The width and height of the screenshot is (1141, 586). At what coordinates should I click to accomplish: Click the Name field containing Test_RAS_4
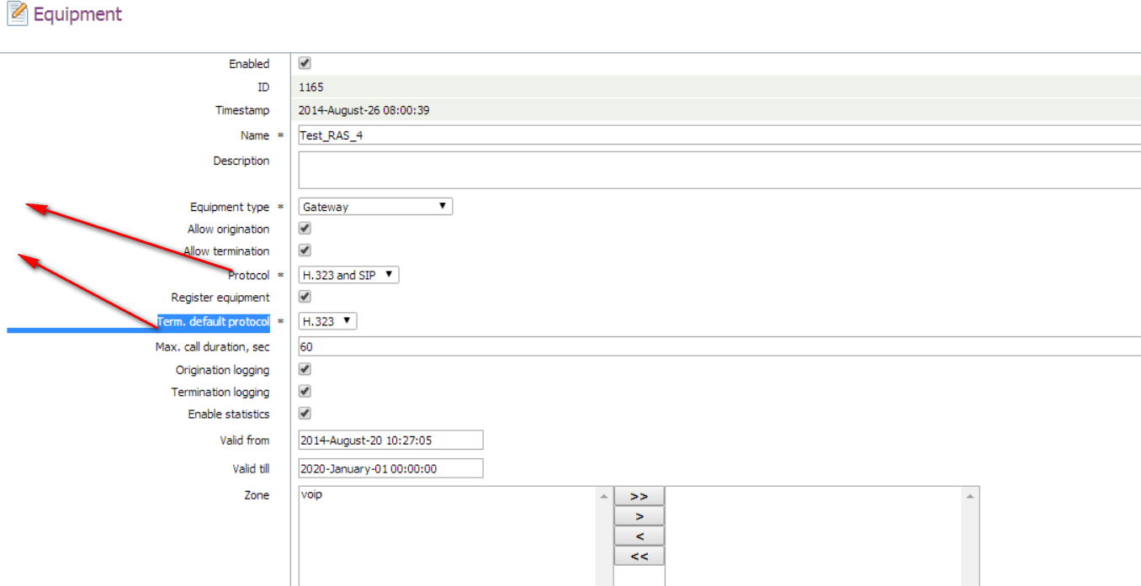point(719,135)
